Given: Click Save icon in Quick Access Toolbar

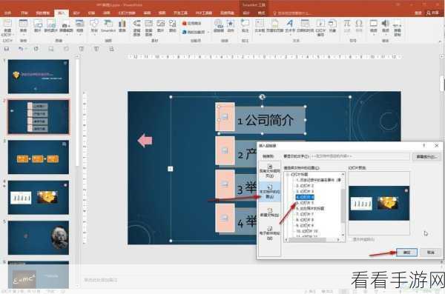Looking at the screenshot, I should pyautogui.click(x=7, y=49).
